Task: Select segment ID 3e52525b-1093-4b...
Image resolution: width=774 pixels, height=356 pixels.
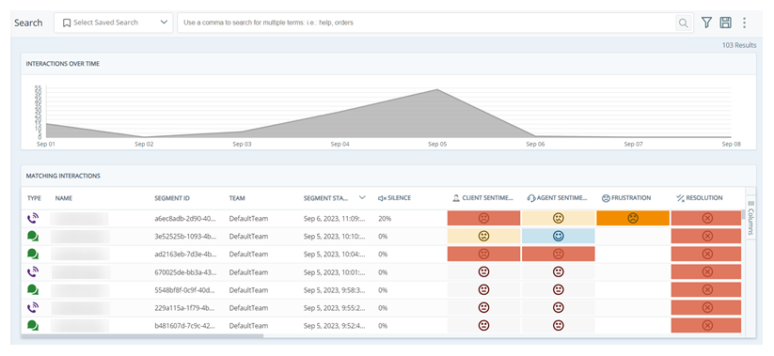Action: (185, 236)
